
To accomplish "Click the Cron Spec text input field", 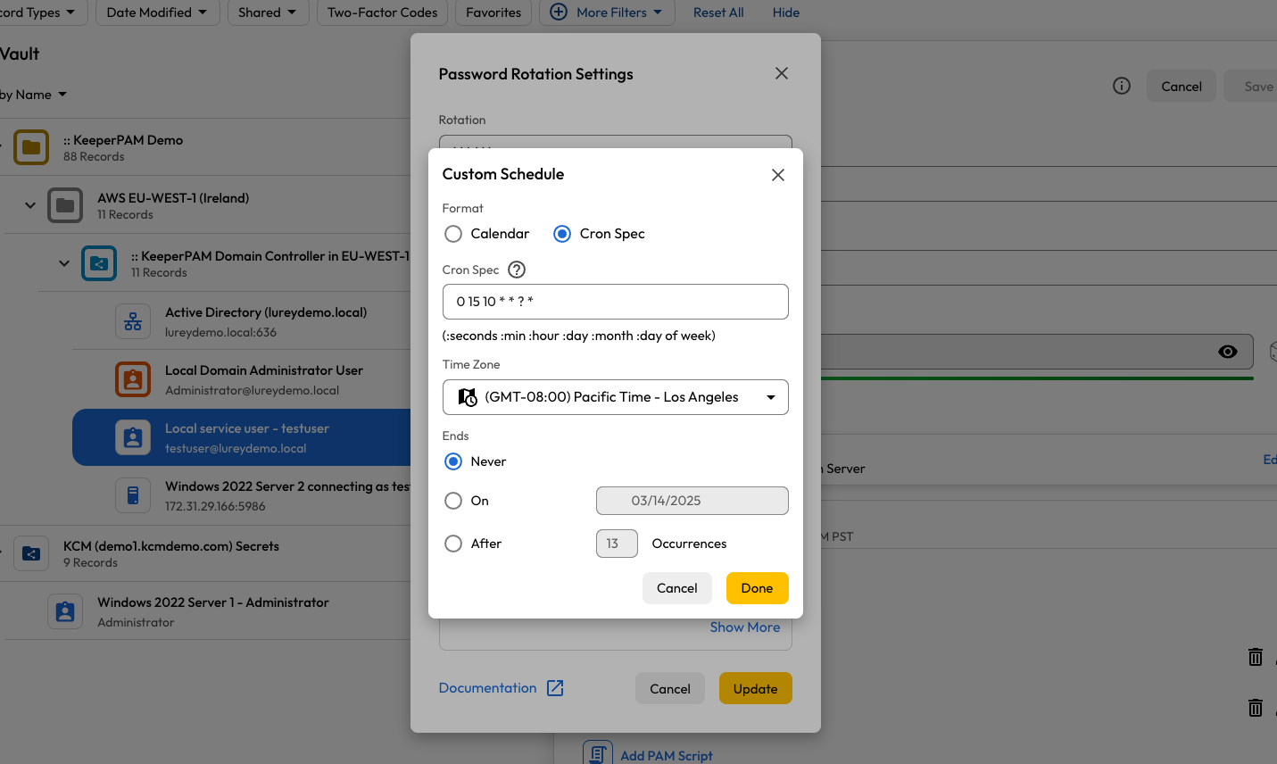I will [x=615, y=302].
